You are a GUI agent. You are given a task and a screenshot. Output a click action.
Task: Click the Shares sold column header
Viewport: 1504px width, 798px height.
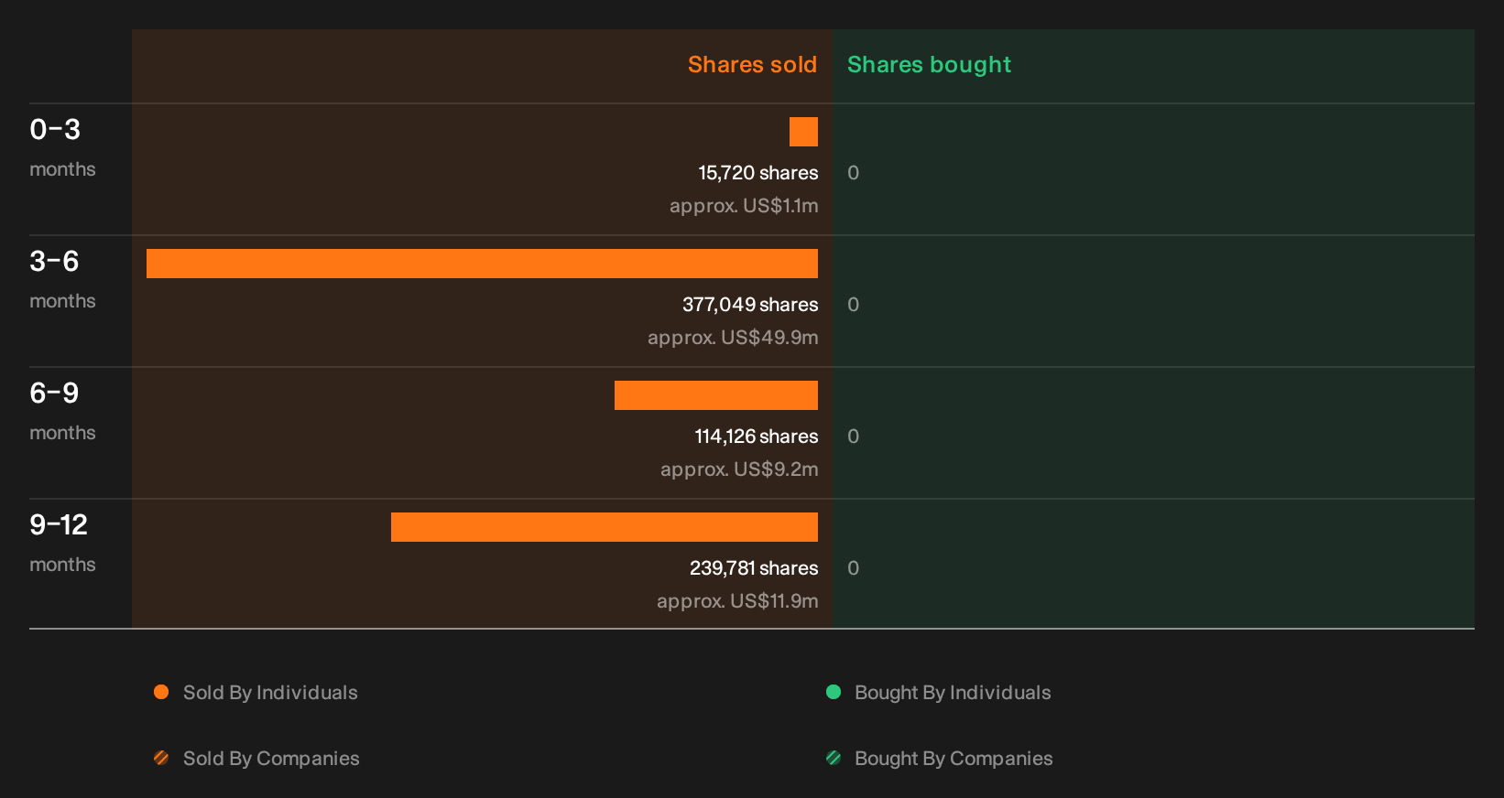tap(752, 64)
